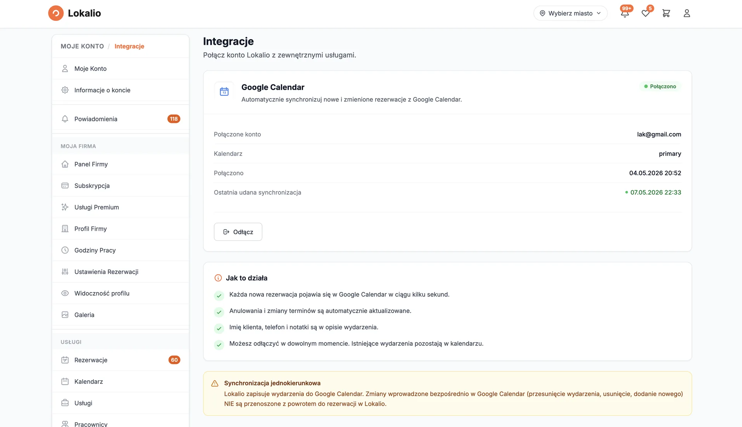Click the calendar value primary
The width and height of the screenshot is (742, 427).
670,154
